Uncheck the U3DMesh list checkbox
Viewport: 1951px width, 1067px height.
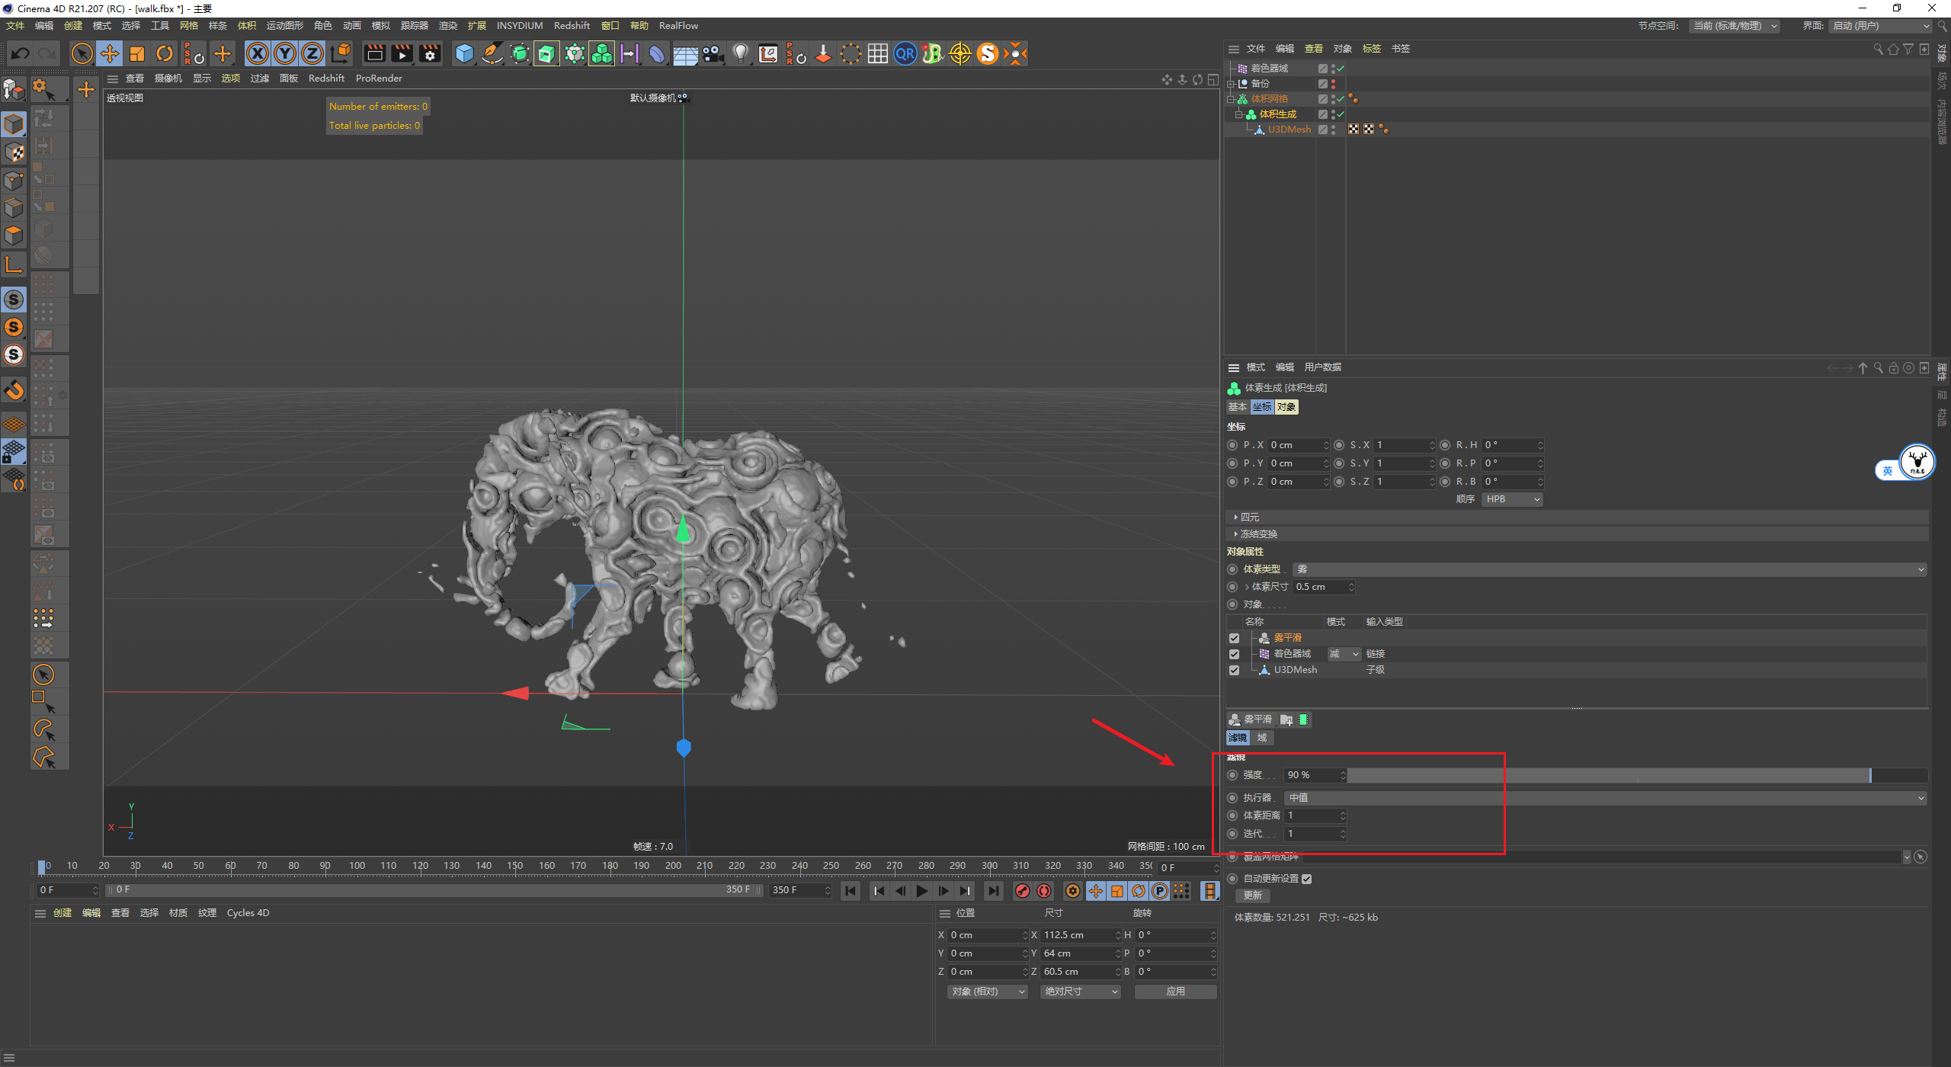[x=1234, y=670]
